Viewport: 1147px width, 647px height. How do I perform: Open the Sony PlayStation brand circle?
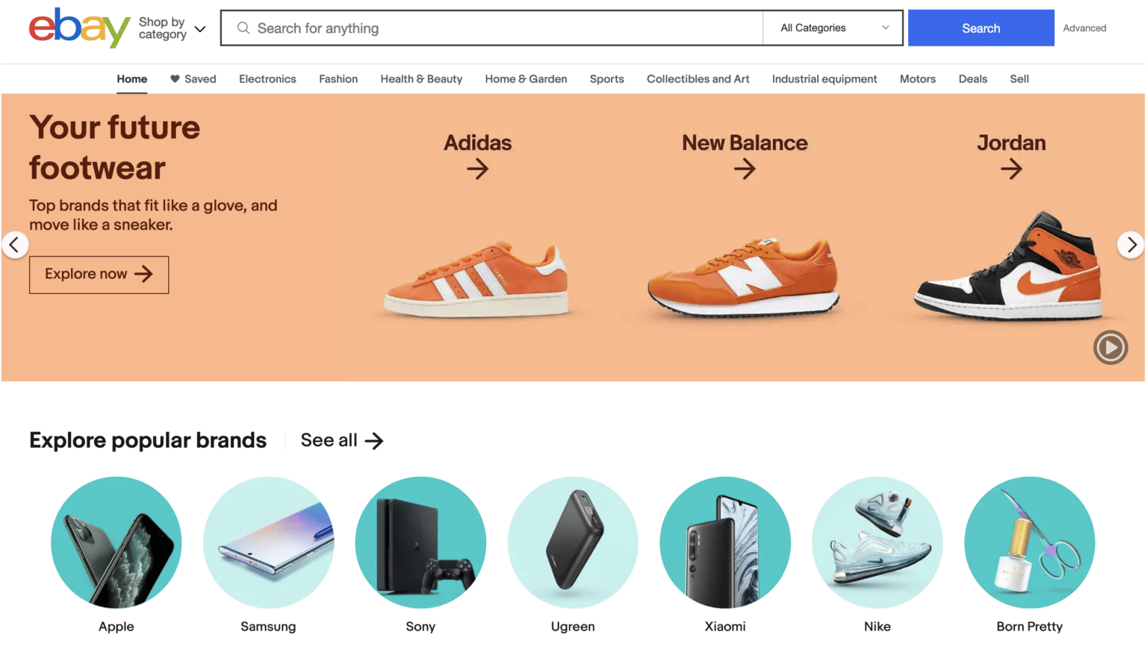point(420,543)
